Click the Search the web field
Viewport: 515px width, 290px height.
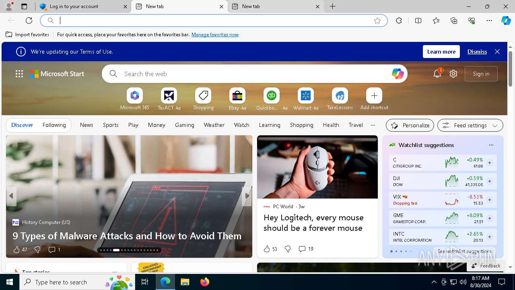[254, 74]
